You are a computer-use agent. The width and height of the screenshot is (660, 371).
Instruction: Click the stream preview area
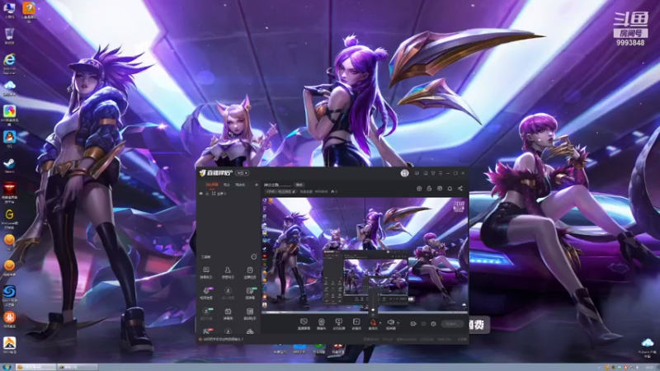[x=365, y=255]
